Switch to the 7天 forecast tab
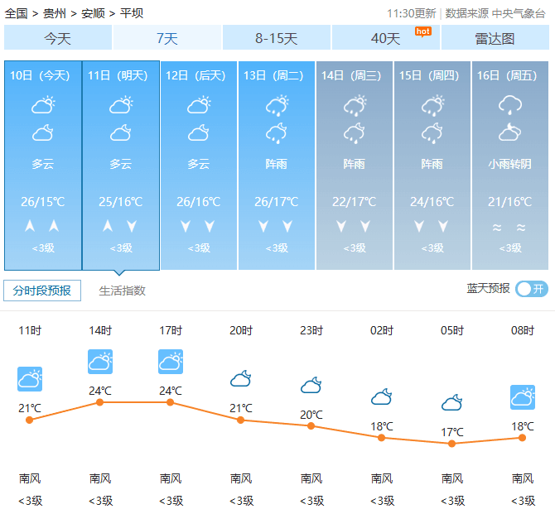 click(167, 37)
